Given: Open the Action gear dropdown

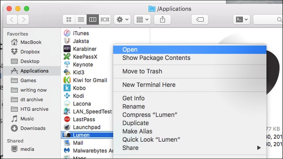Looking at the screenshot, I should tap(123, 19).
